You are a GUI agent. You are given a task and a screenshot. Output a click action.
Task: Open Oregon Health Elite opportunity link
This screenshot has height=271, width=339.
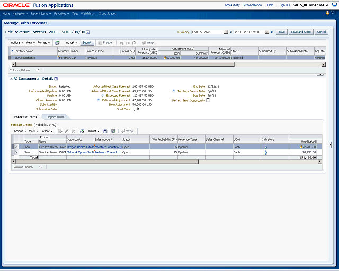pos(80,147)
